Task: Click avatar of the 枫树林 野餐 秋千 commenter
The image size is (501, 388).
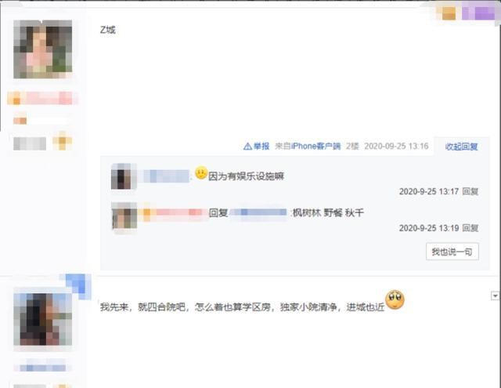Action: point(124,216)
